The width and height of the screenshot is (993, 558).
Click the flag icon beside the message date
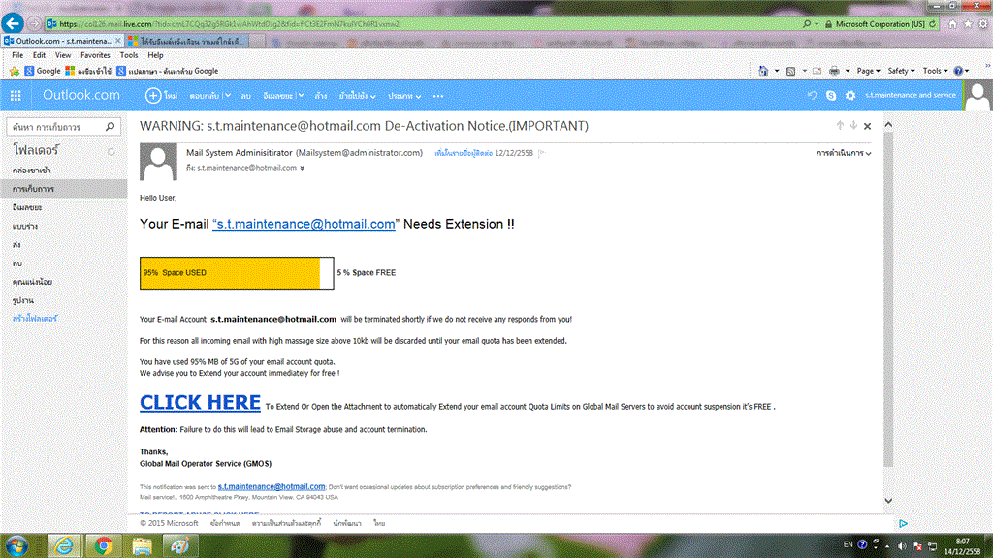coord(541,153)
